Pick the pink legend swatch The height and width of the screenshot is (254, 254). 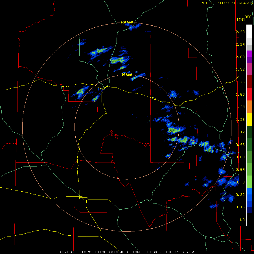pos(249,69)
